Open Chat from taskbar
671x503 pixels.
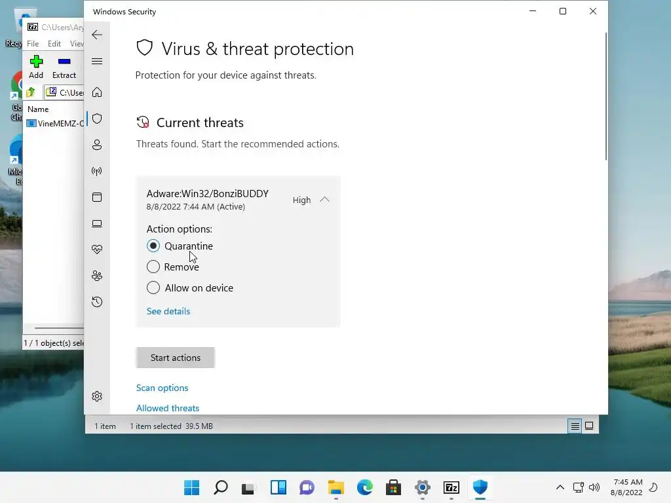[307, 487]
